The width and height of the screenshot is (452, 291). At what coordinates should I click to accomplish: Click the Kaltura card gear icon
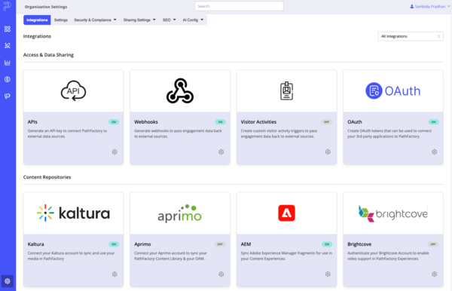tap(115, 274)
